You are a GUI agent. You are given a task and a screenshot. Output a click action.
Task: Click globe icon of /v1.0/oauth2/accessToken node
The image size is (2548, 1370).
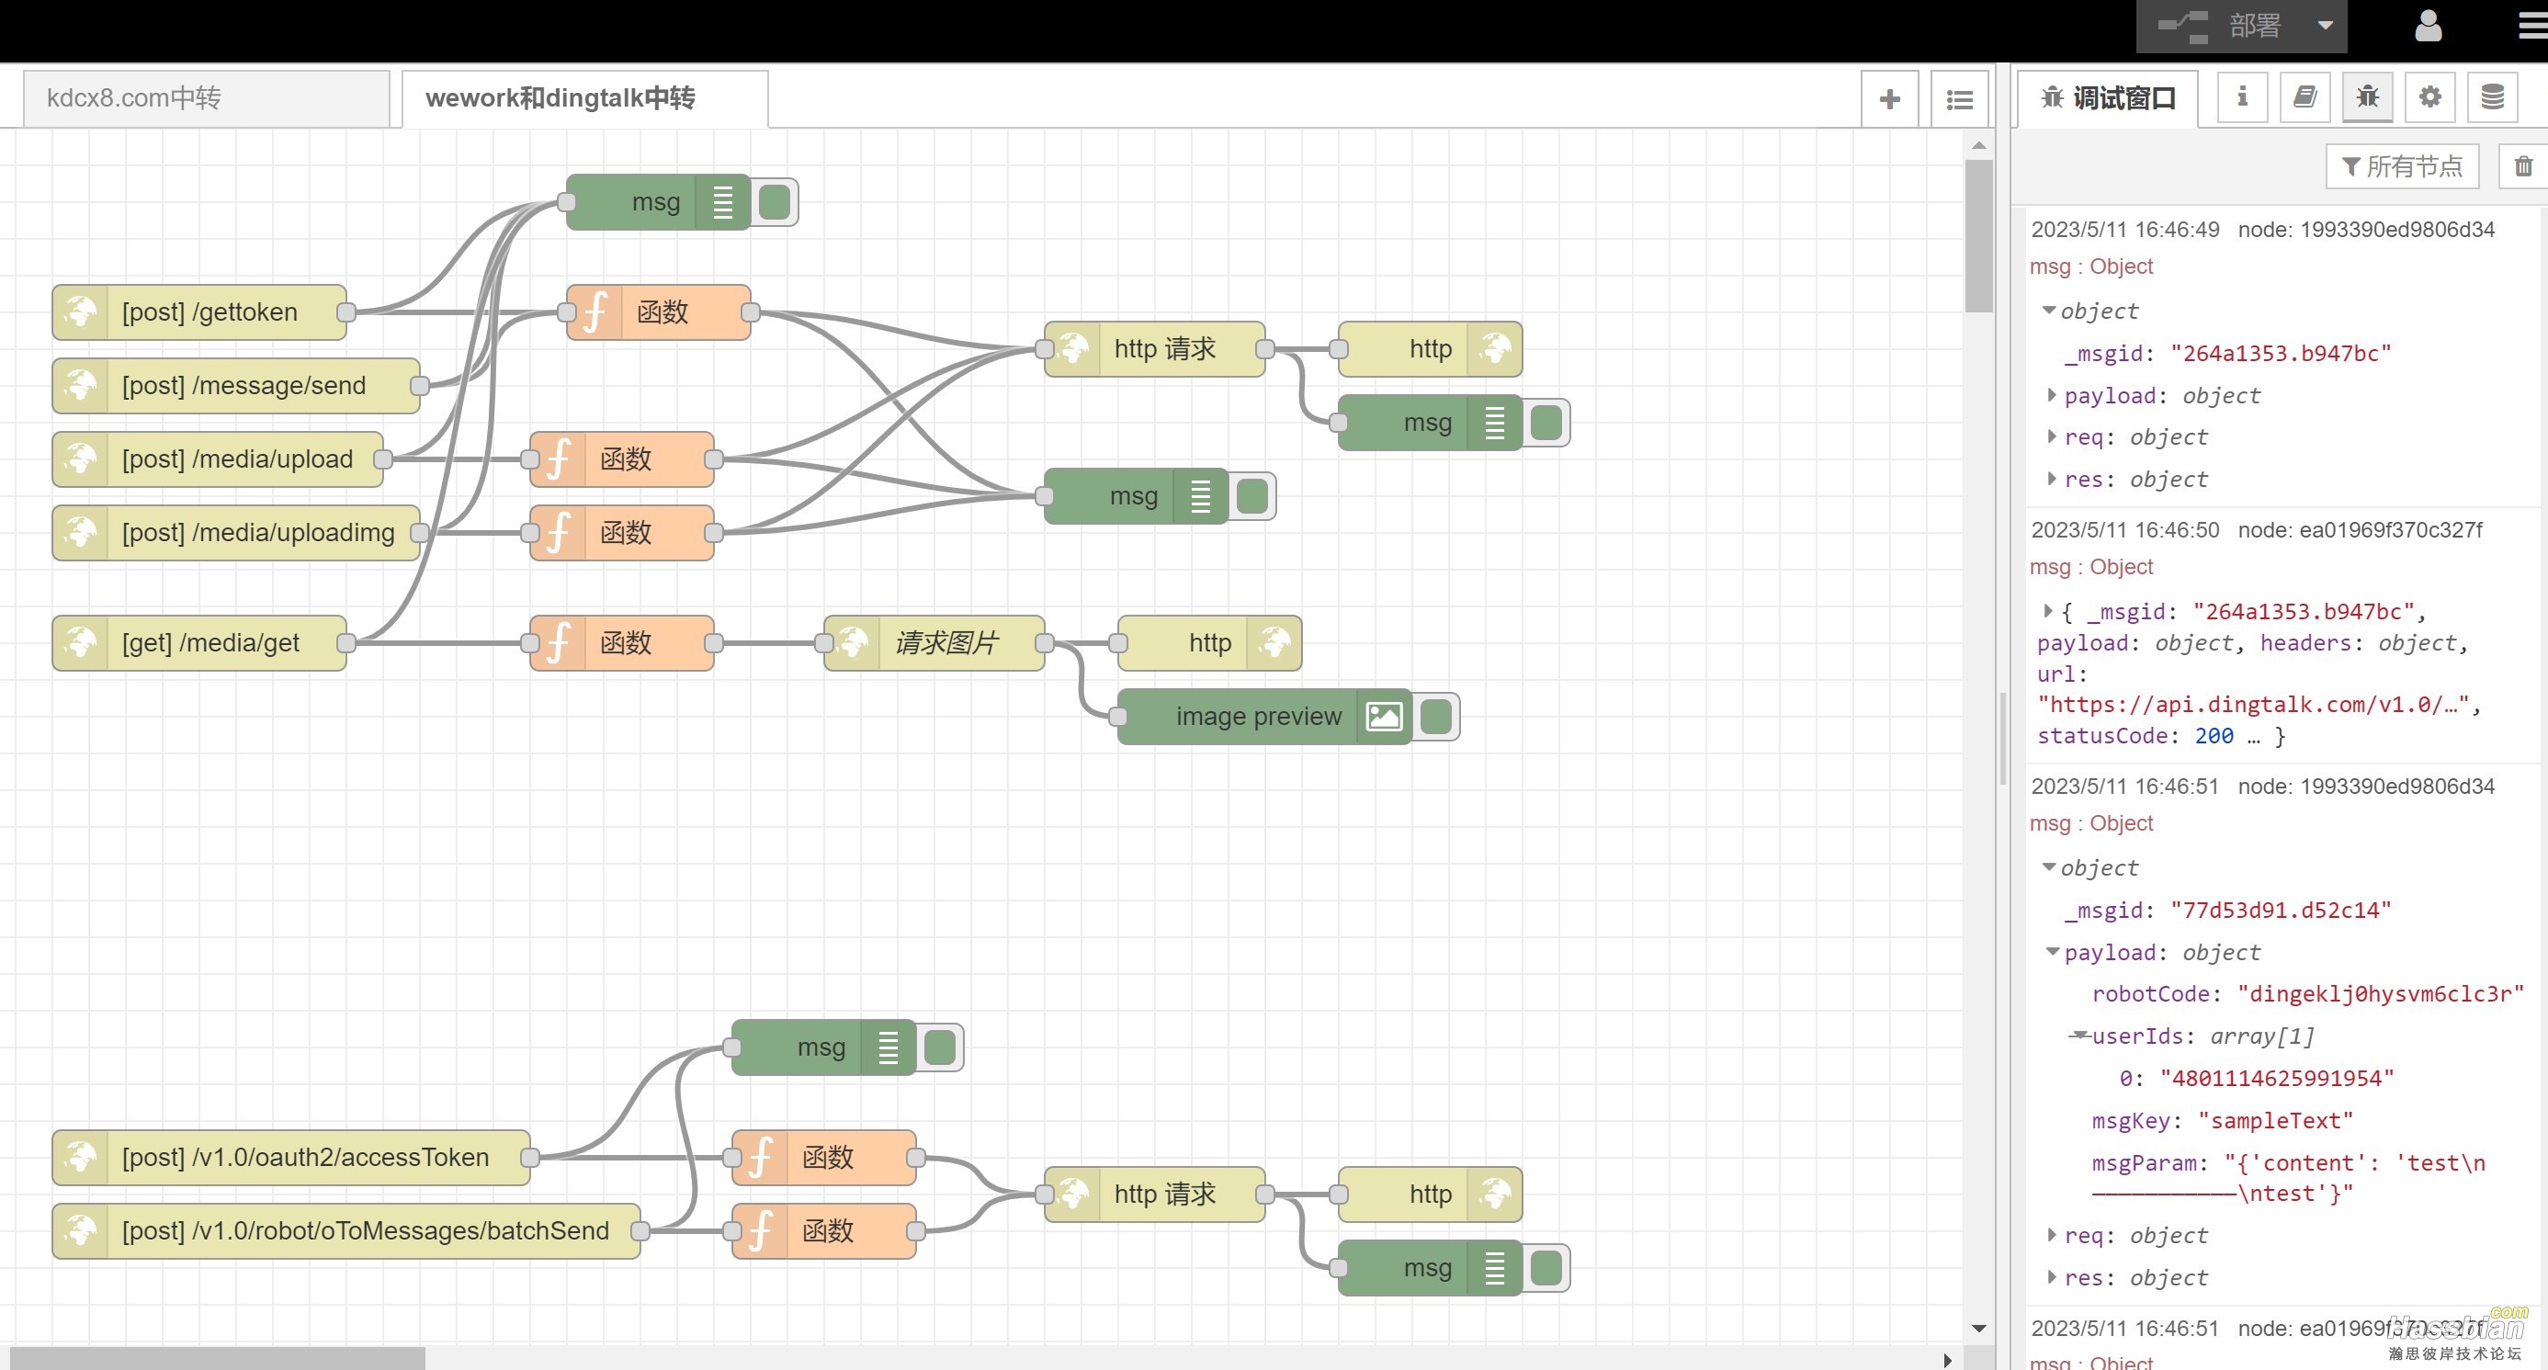(80, 1158)
